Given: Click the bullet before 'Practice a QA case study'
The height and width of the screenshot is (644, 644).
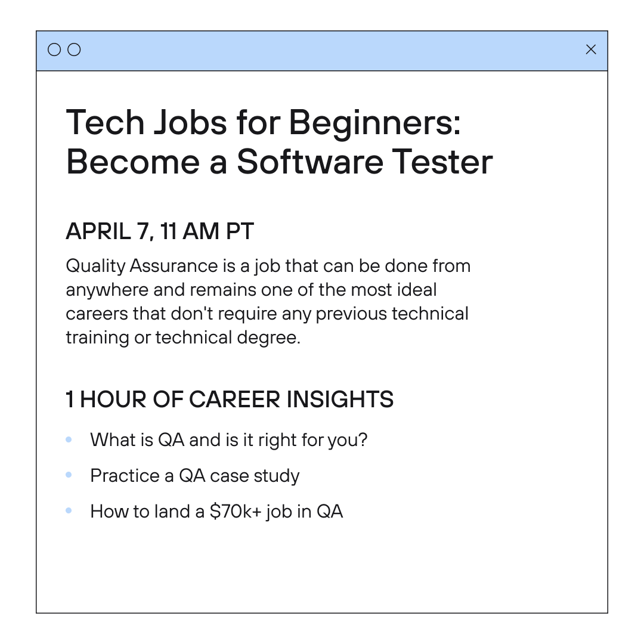Looking at the screenshot, I should [69, 475].
